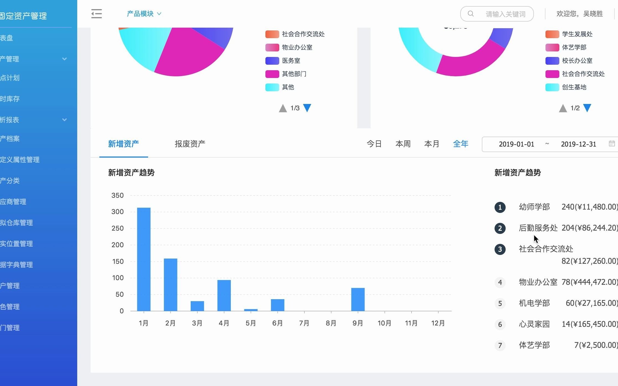Toggle 创生基地 legend in donut chart
This screenshot has width=618, height=386.
574,87
